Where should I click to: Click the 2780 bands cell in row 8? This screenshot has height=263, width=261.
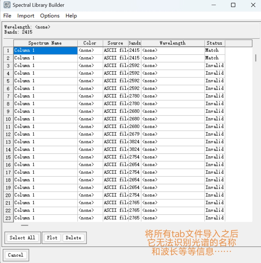pos(135,104)
